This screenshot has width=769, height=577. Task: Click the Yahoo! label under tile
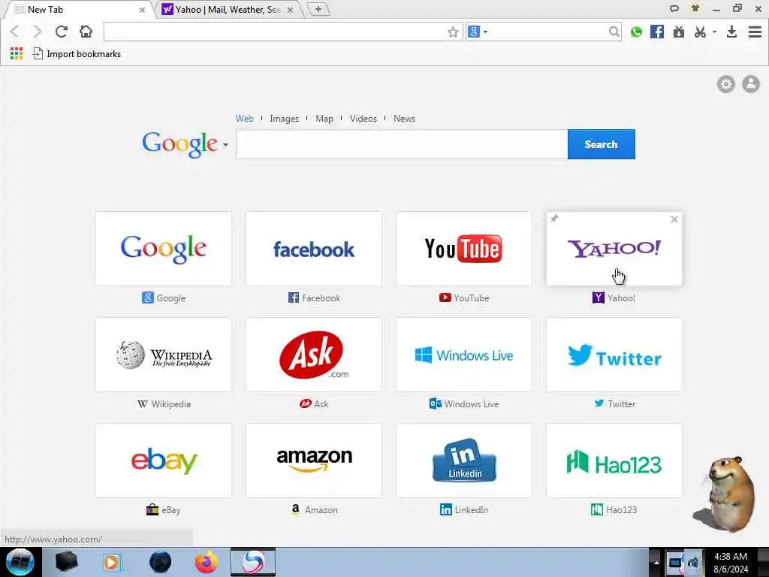coord(621,298)
